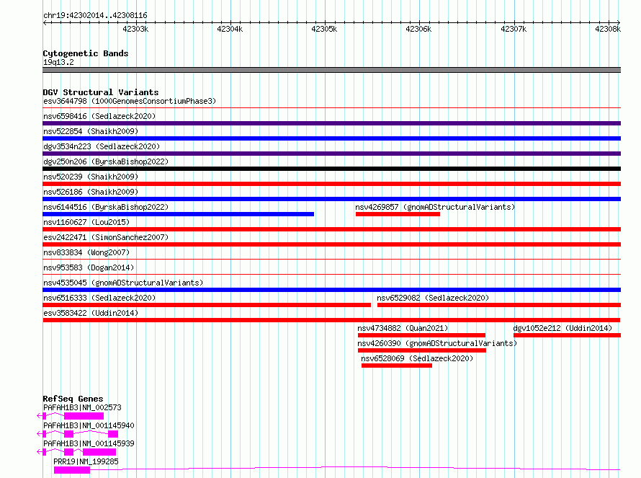Open the nsv4734882 Quan2021 label
Viewport: 641px width, 478px height.
click(403, 328)
